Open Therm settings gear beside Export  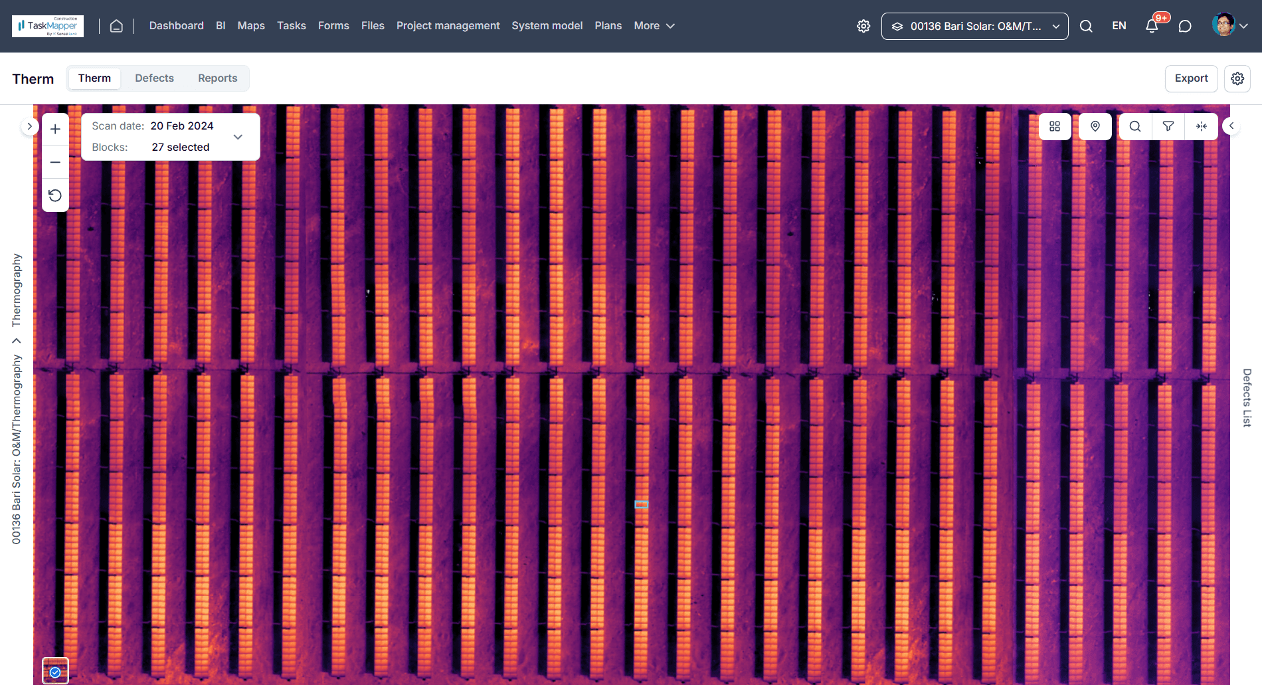tap(1237, 78)
